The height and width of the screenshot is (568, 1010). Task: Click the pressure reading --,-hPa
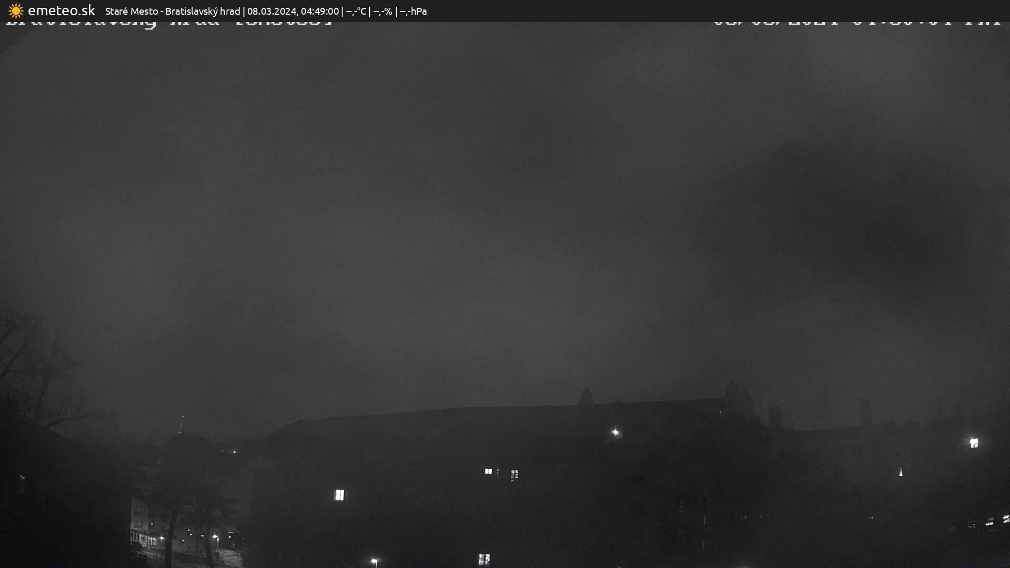tap(413, 11)
